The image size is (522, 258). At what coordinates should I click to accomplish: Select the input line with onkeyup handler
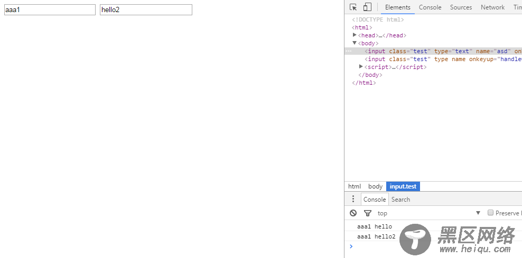tap(433, 59)
